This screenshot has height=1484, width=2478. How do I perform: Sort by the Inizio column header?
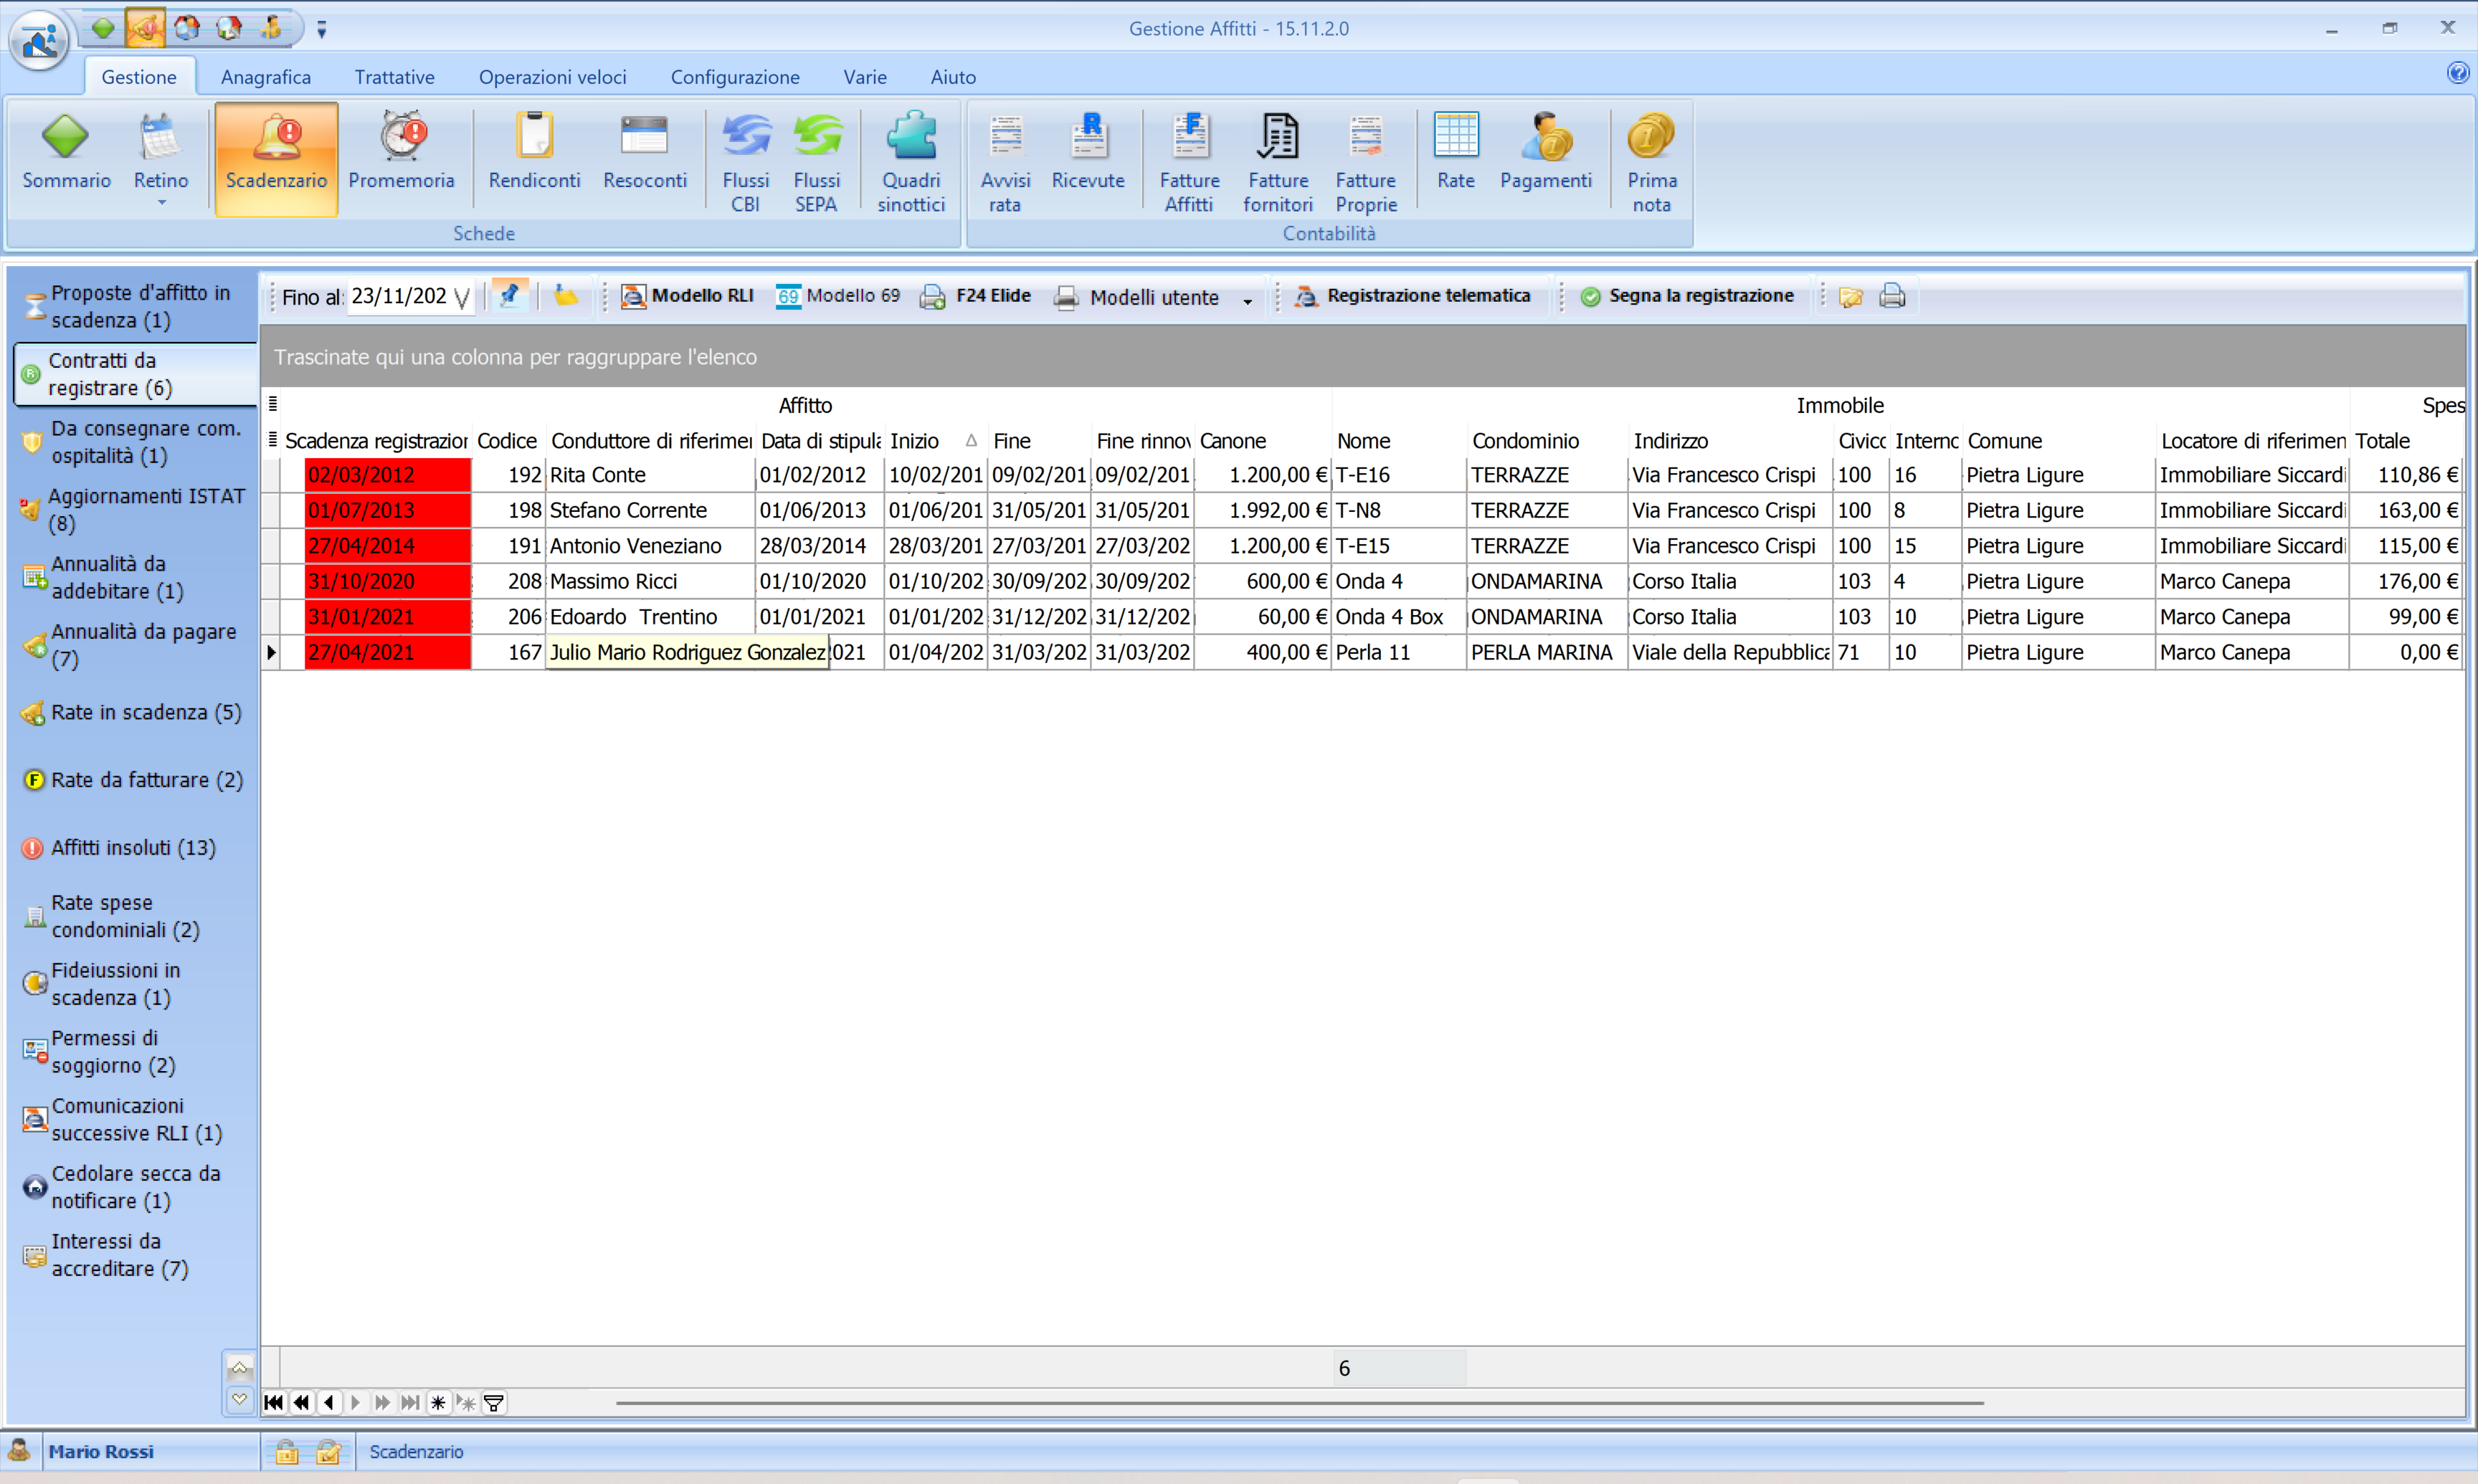pyautogui.click(x=935, y=441)
